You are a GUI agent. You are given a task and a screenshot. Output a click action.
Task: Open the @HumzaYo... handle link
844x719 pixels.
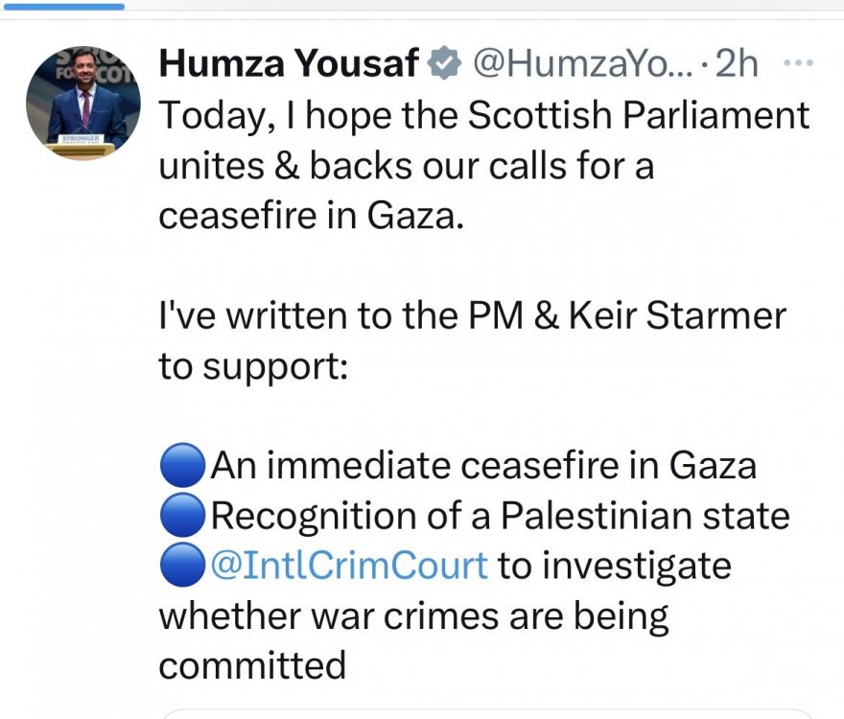[x=583, y=64]
